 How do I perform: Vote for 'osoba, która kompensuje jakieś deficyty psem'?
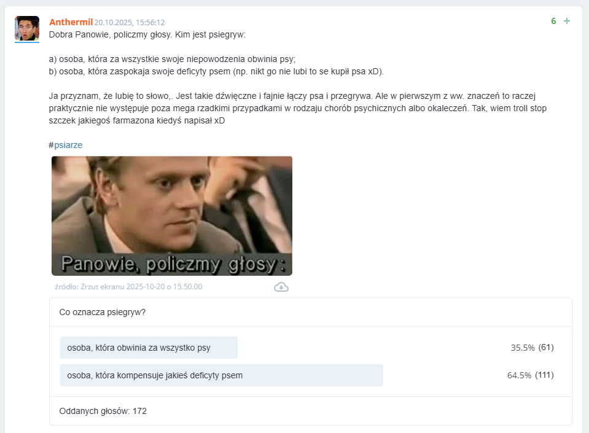pos(222,375)
